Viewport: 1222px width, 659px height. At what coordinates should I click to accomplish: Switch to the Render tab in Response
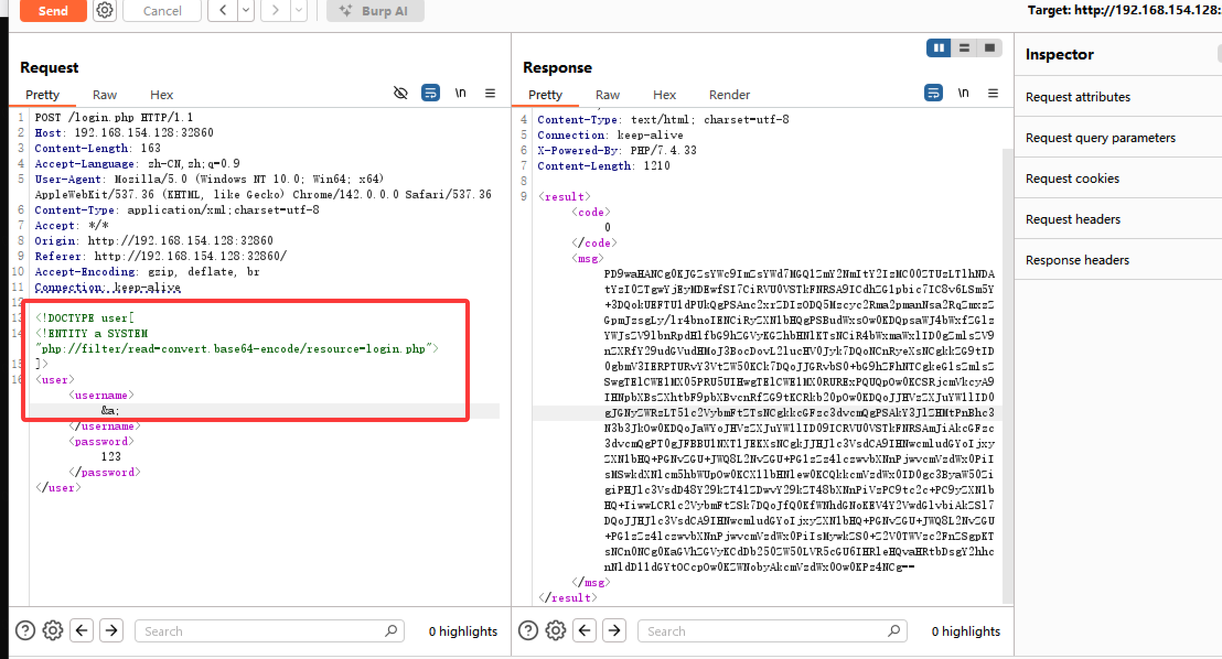[x=729, y=95]
